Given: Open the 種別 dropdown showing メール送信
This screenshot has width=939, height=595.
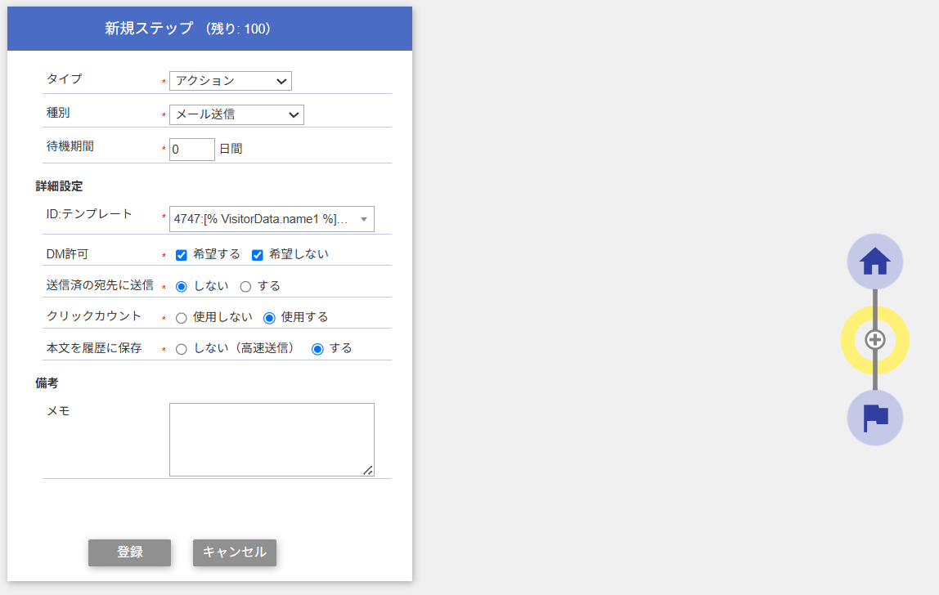Looking at the screenshot, I should pyautogui.click(x=236, y=114).
